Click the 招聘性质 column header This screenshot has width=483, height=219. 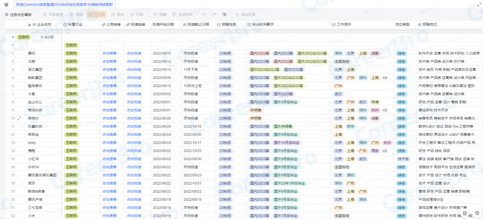231,24
